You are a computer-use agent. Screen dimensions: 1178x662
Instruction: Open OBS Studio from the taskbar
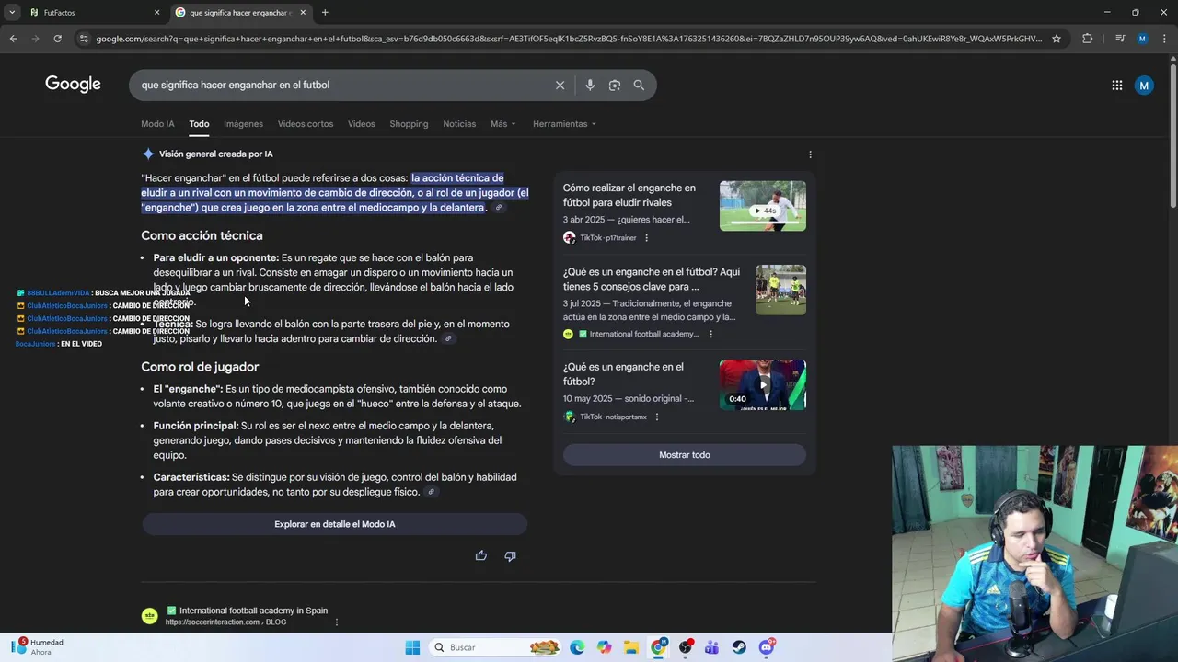[686, 647]
